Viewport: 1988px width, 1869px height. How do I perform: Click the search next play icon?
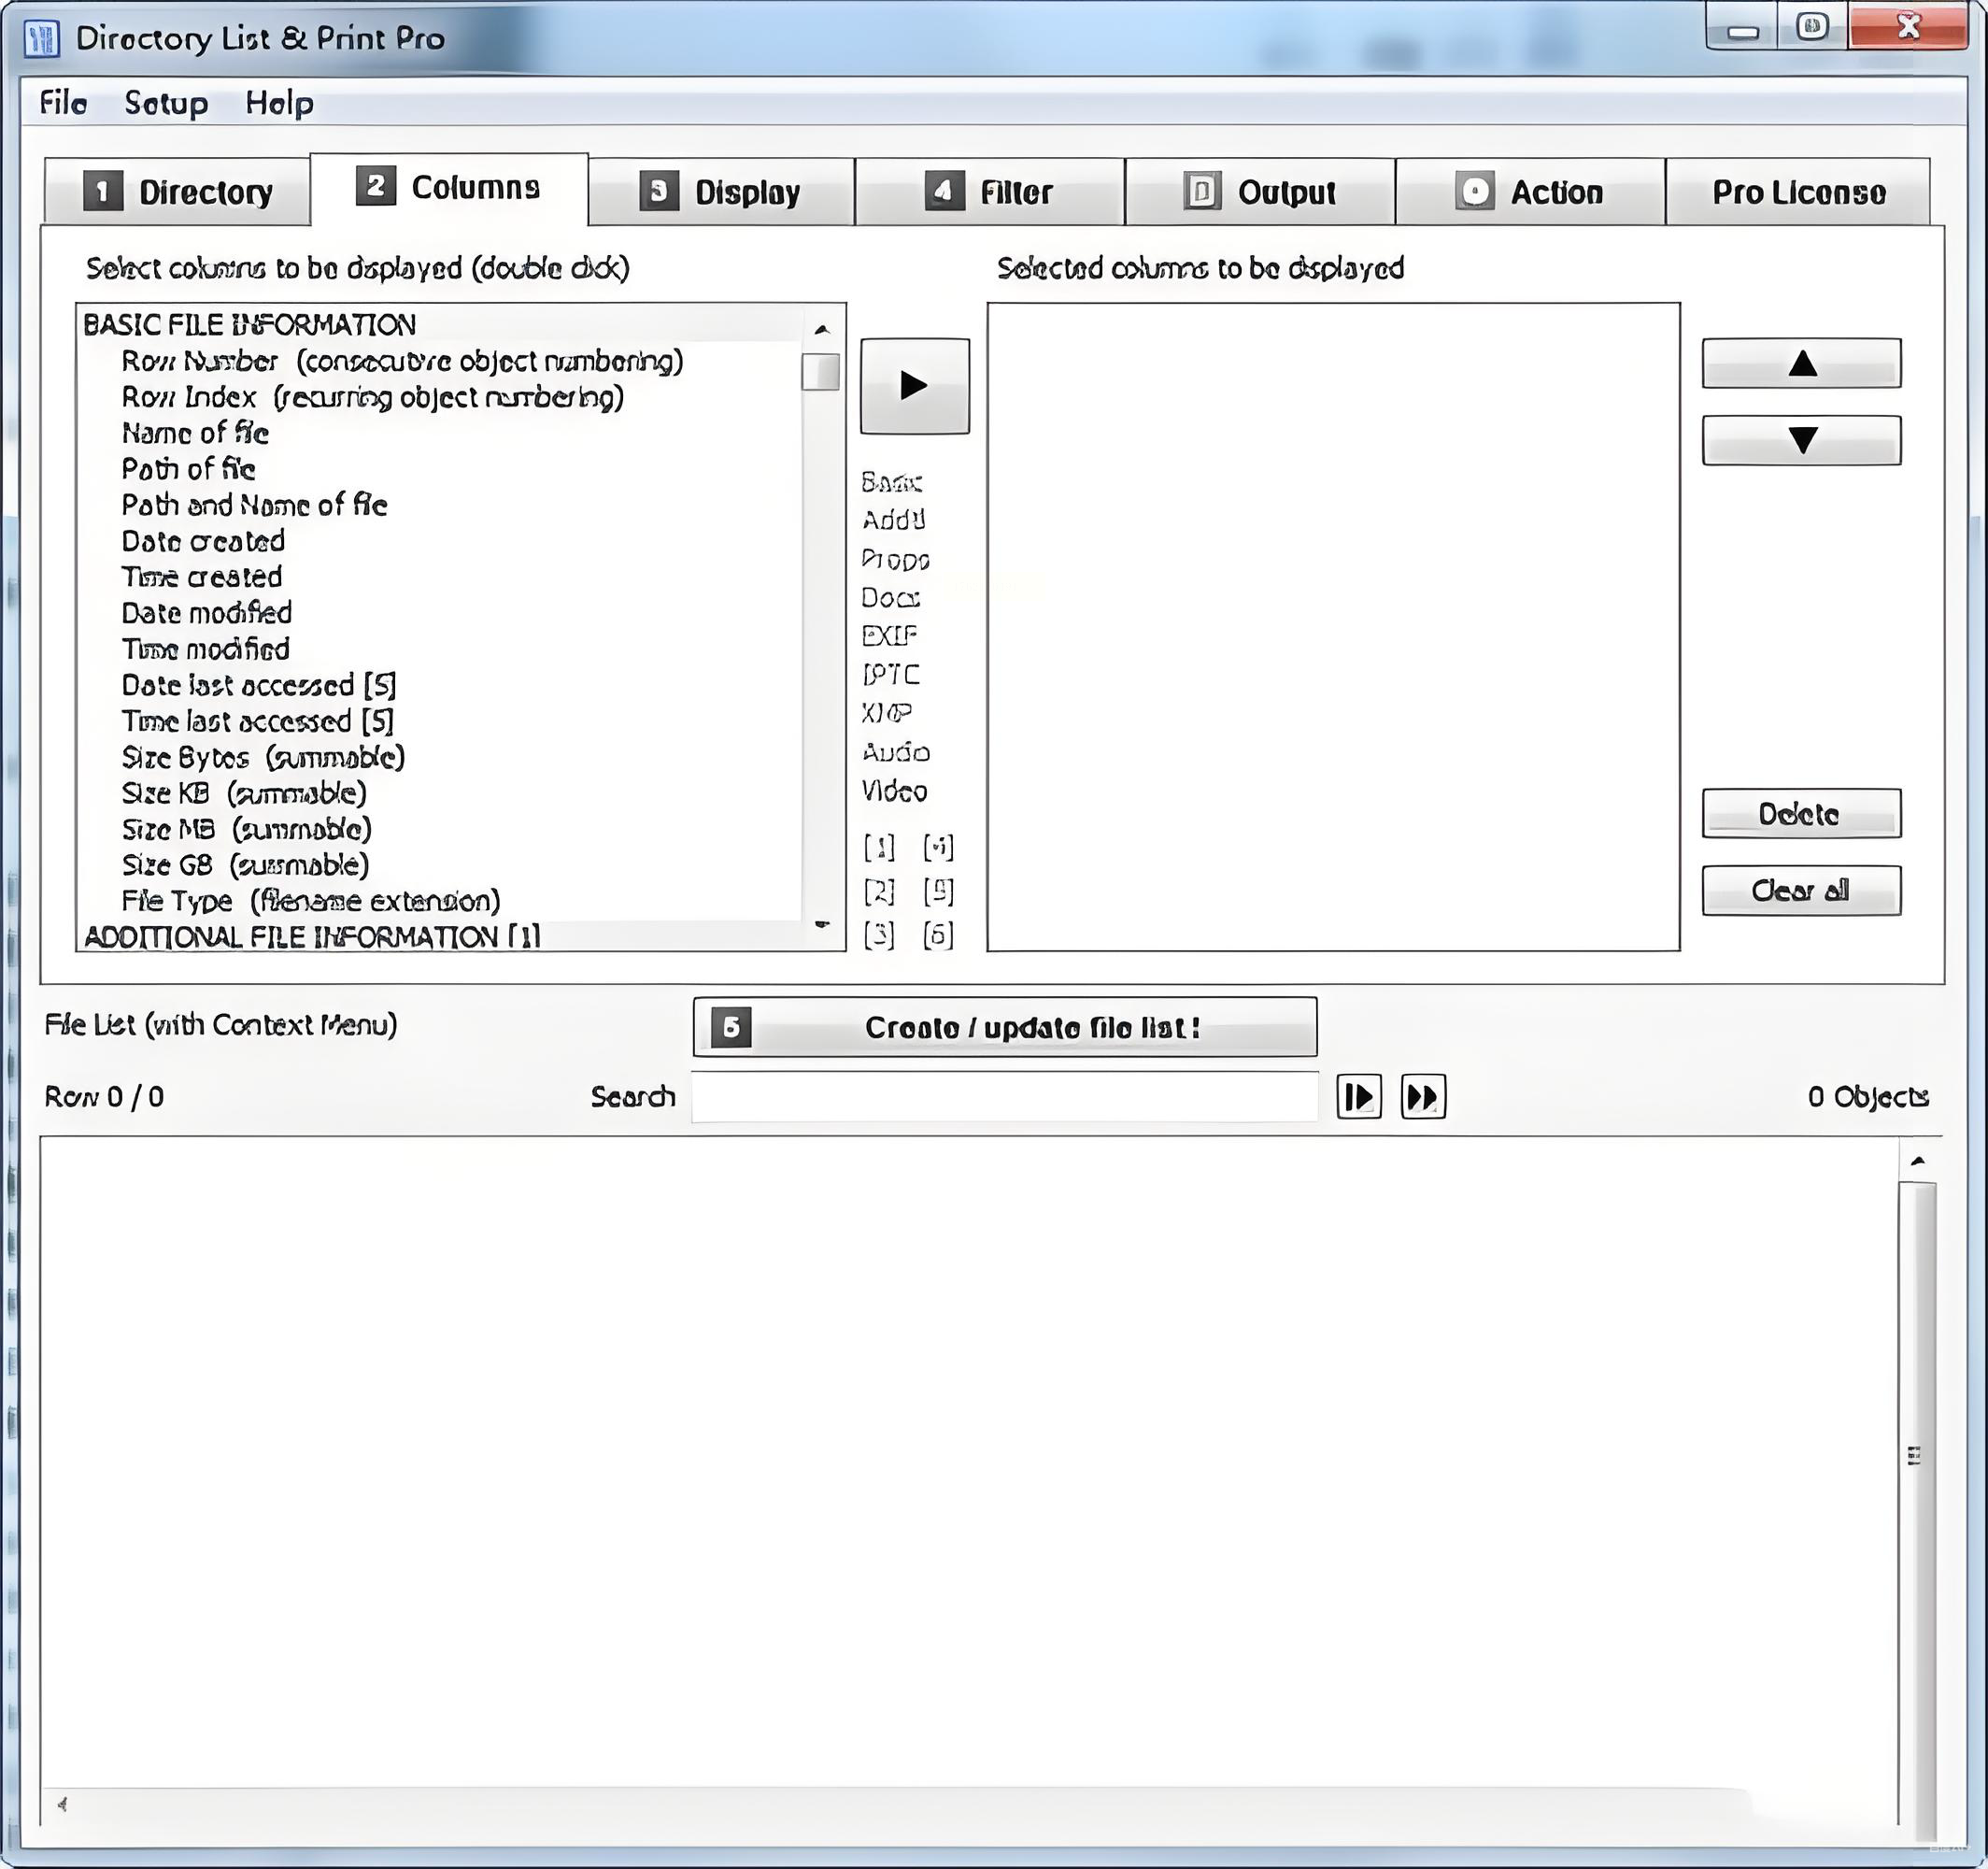(1358, 1096)
